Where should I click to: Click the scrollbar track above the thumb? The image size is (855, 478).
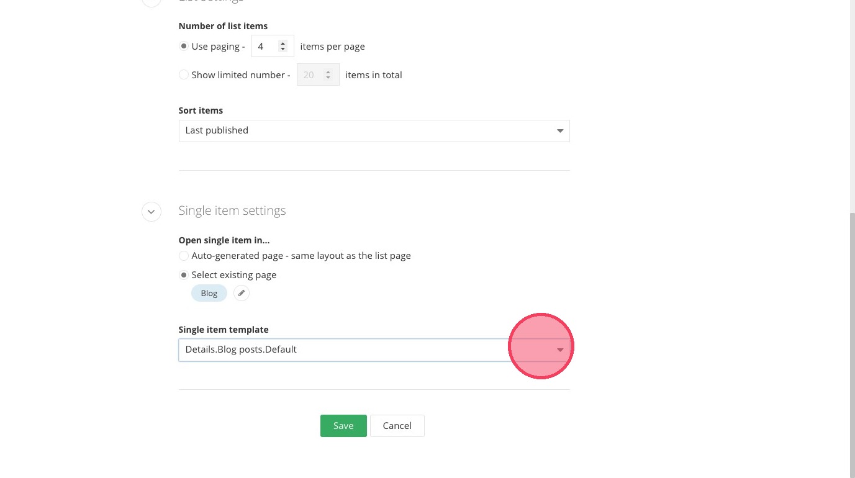pos(852,106)
